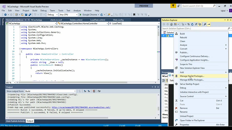Viewport: 232px width, 130px height.
Task: Open the vertical Toolbox side tab
Action: coord(3,22)
